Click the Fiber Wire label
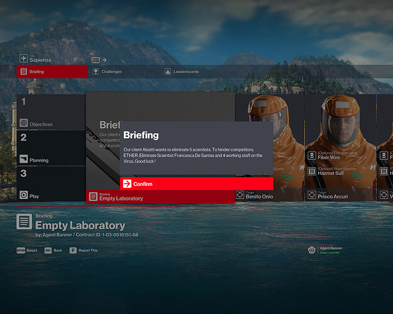Screen dimensions: 393x314 (329, 158)
